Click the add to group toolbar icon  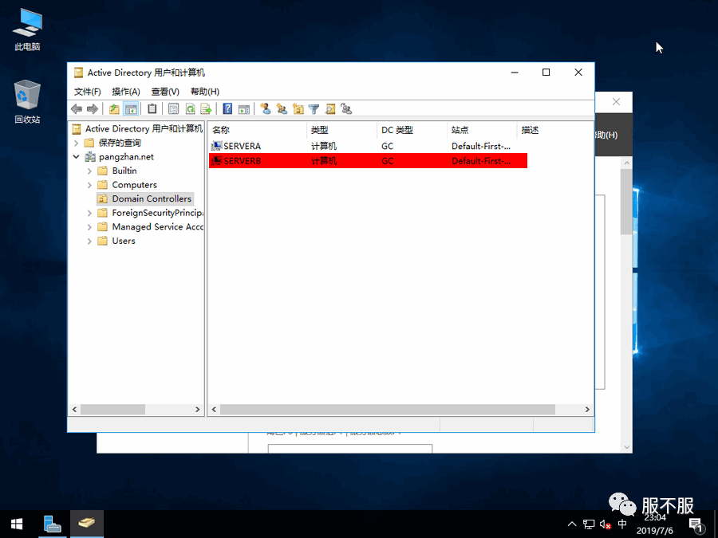(x=346, y=109)
